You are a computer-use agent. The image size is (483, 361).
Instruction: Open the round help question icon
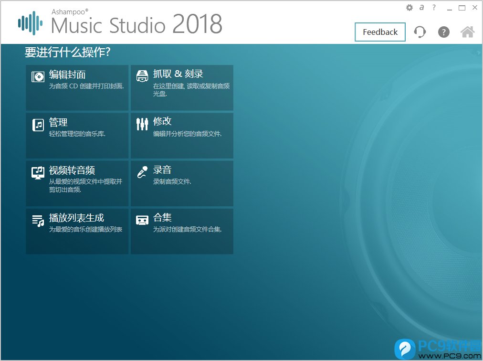click(x=443, y=32)
